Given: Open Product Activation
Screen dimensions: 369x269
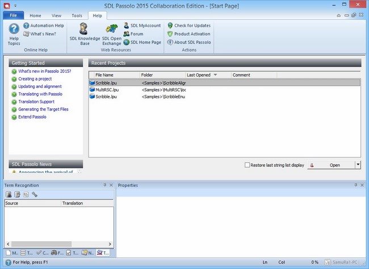Looking at the screenshot, I should pyautogui.click(x=188, y=34).
